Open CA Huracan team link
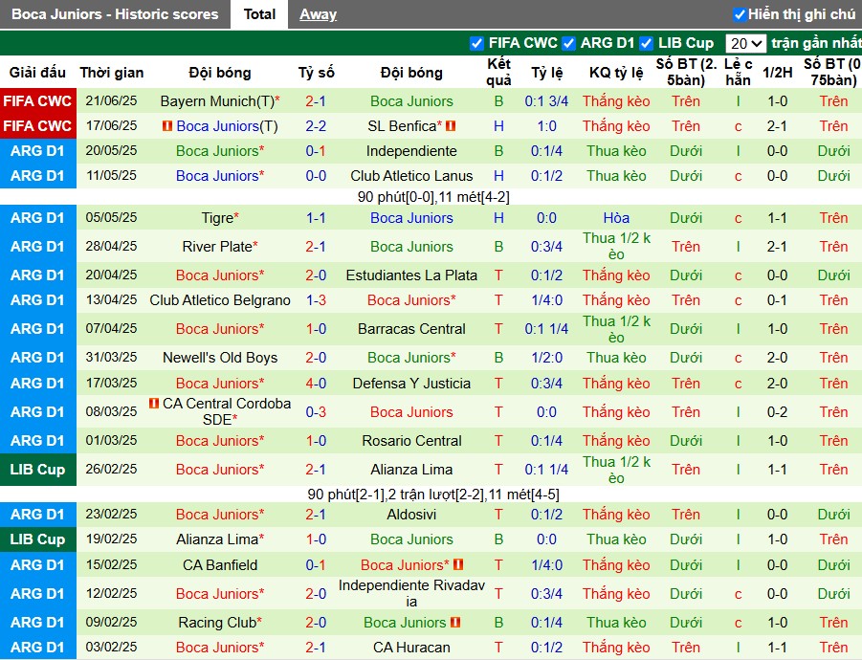This screenshot has height=660, width=862. tap(411, 648)
